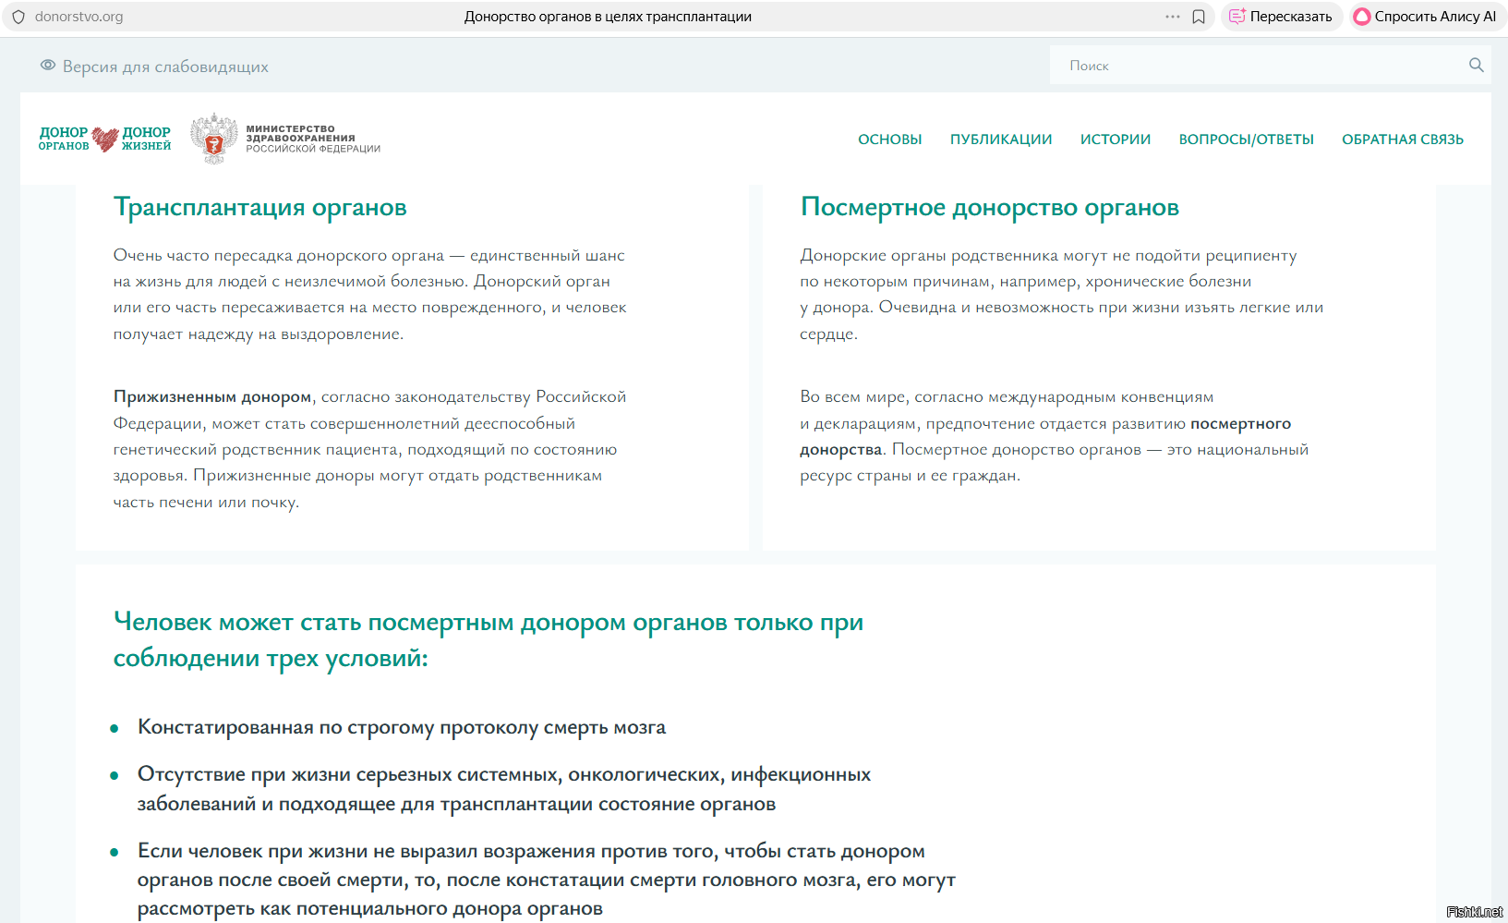Click Министерство здравоохранения logo text
1508x923 pixels.
coord(312,139)
